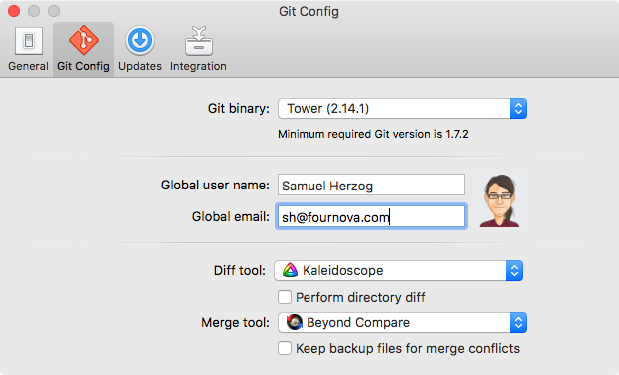Click the Beyond Compare app icon

tap(295, 322)
